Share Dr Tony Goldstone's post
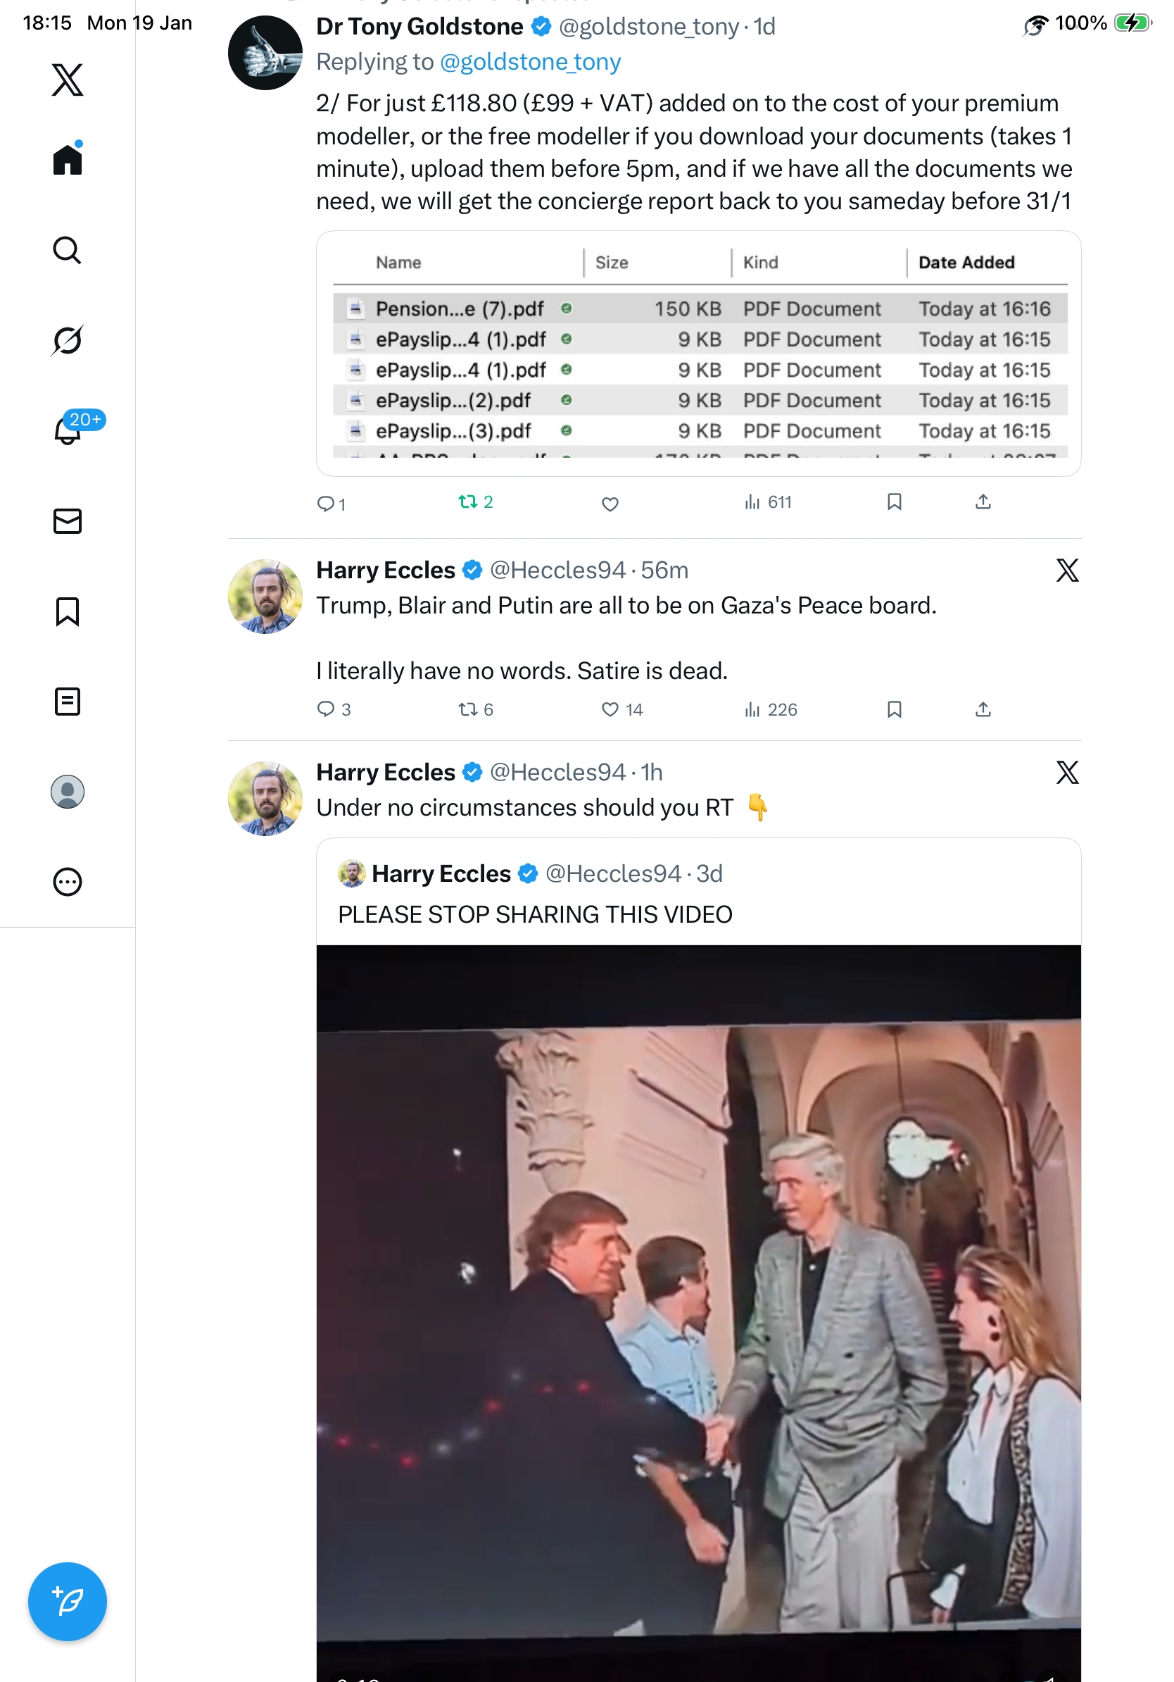1174x1682 pixels. 983,502
